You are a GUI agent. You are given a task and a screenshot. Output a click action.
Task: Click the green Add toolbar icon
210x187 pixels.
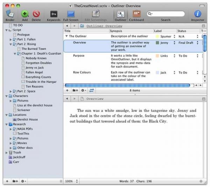(25, 14)
